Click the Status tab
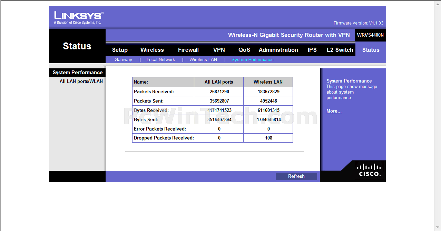Image resolution: width=441 pixels, height=231 pixels. (x=371, y=50)
